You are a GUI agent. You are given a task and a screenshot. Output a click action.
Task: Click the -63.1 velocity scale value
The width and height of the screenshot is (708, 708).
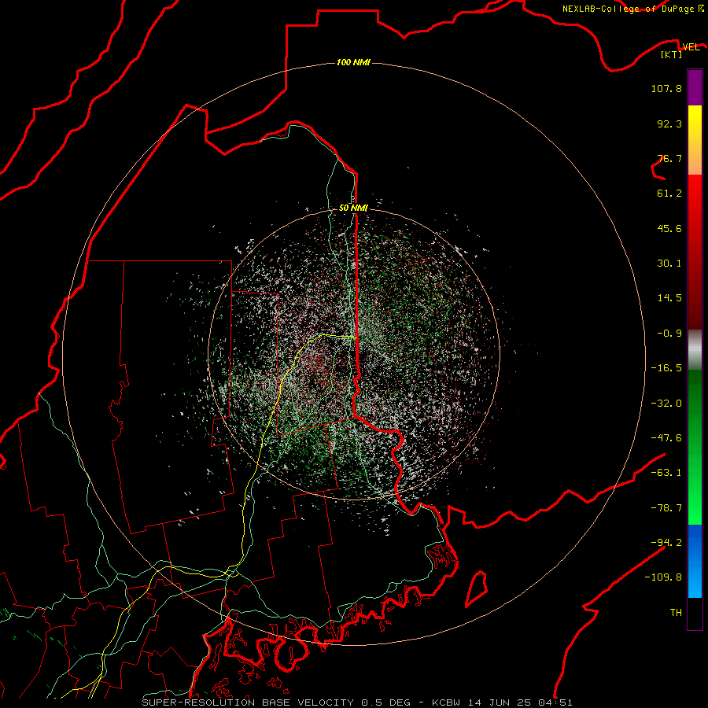666,473
